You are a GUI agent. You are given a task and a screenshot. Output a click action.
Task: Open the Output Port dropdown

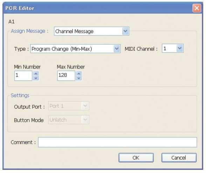pyautogui.click(x=69, y=106)
